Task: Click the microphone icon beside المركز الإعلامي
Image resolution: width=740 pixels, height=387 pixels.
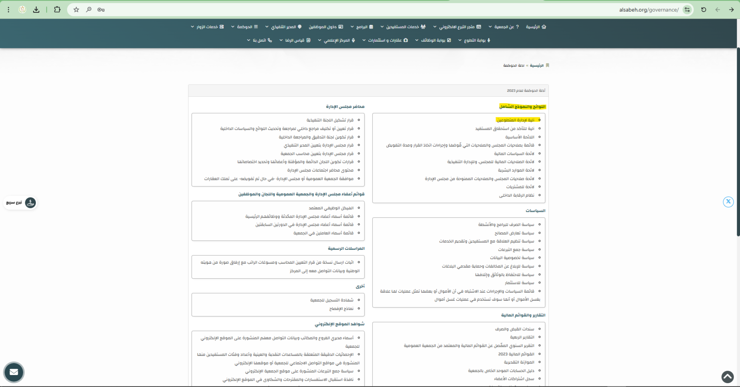Action: point(354,40)
